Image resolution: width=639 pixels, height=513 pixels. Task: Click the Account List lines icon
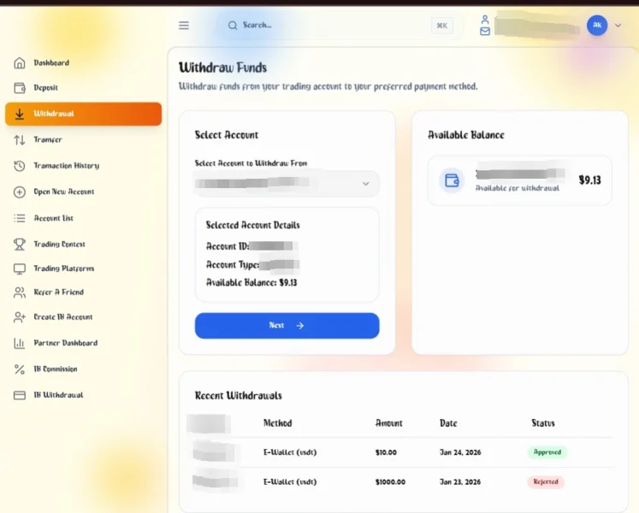[19, 218]
